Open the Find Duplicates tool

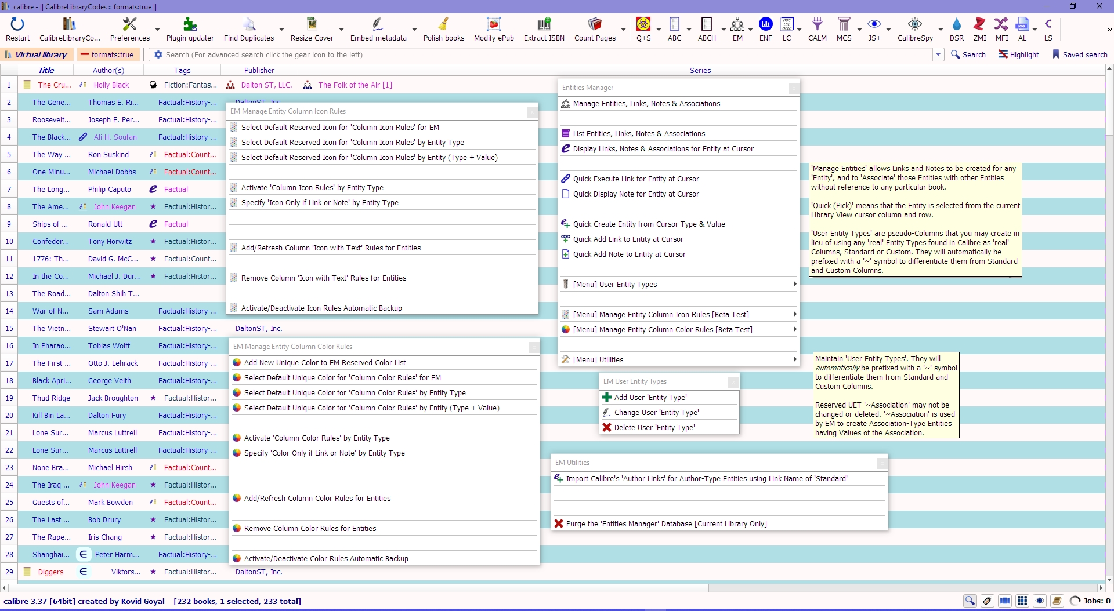248,29
